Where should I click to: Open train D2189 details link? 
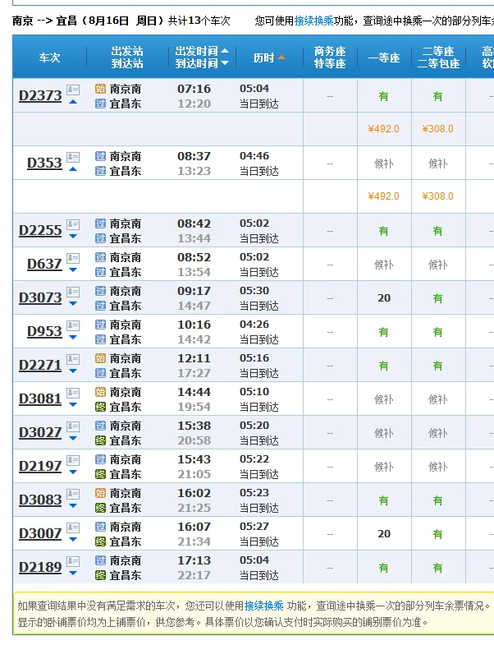pos(40,568)
